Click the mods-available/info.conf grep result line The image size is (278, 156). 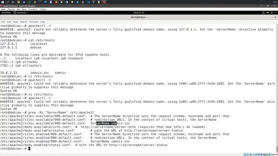pyautogui.click(x=103, y=127)
